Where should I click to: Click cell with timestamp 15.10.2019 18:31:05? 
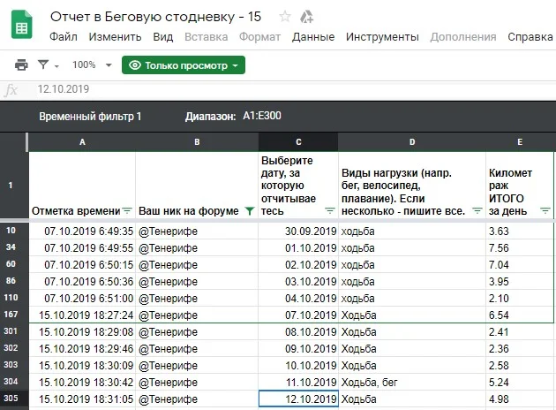82,399
